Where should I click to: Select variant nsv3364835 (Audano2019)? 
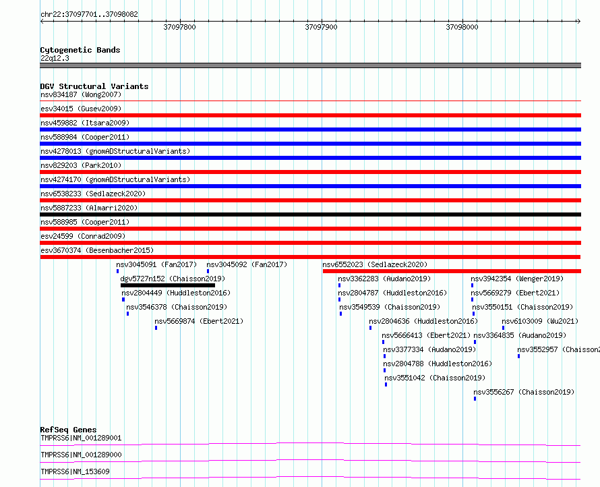(x=520, y=335)
